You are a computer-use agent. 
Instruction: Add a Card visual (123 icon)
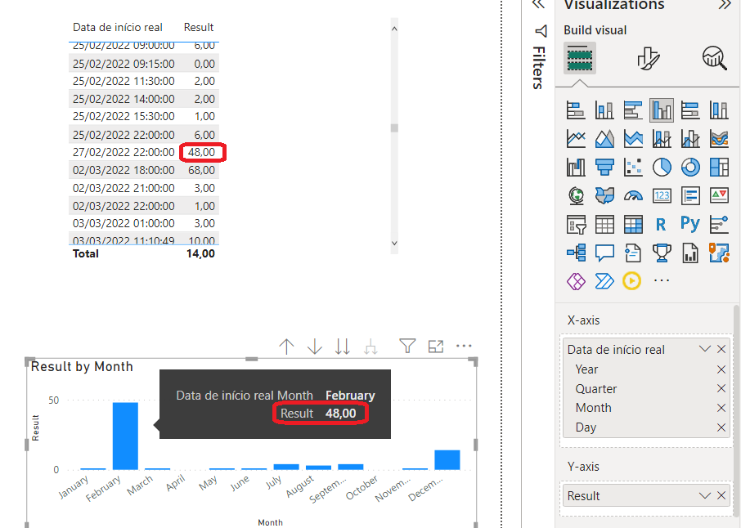(662, 195)
